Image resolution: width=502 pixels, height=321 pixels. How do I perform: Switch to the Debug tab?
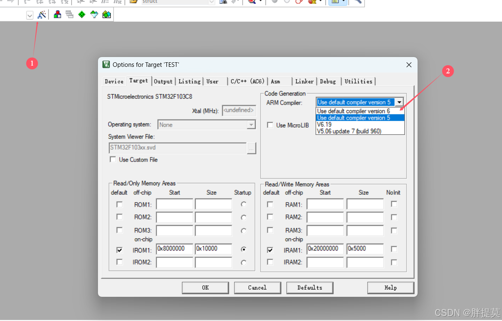point(328,81)
